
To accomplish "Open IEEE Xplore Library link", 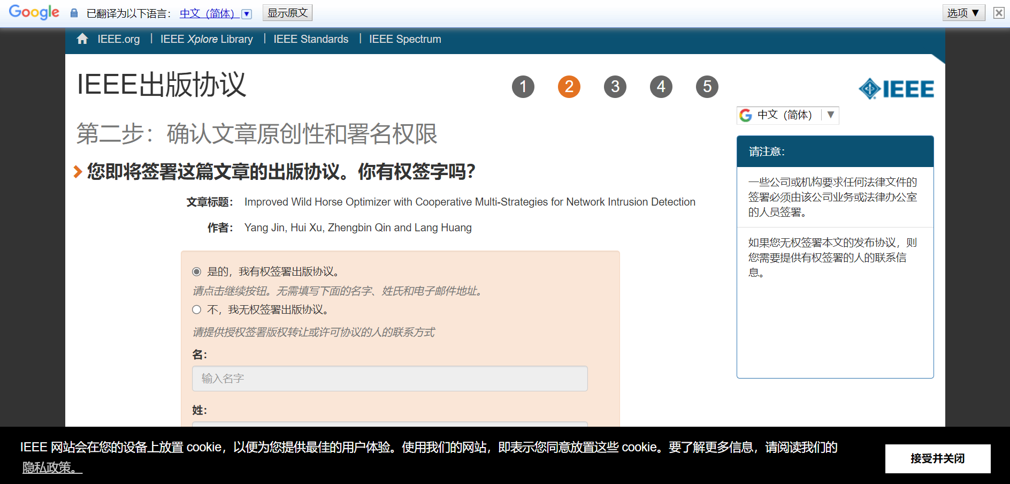I will pos(206,39).
